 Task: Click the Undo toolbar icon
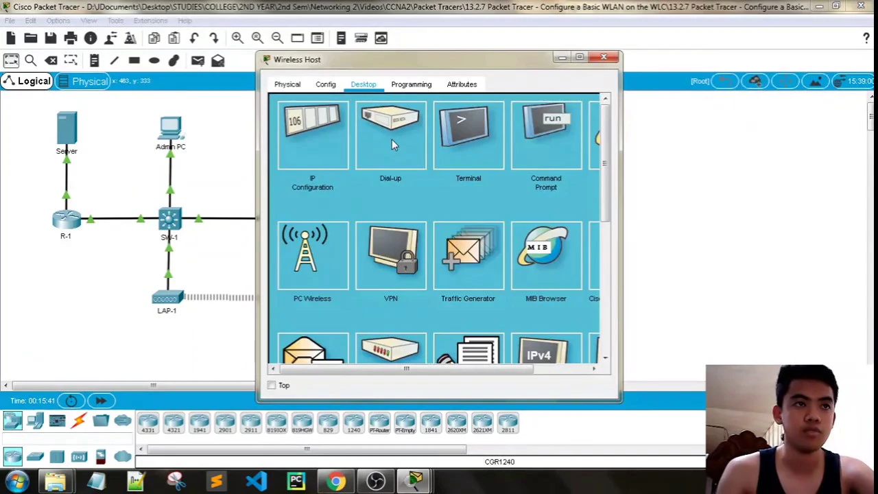194,38
